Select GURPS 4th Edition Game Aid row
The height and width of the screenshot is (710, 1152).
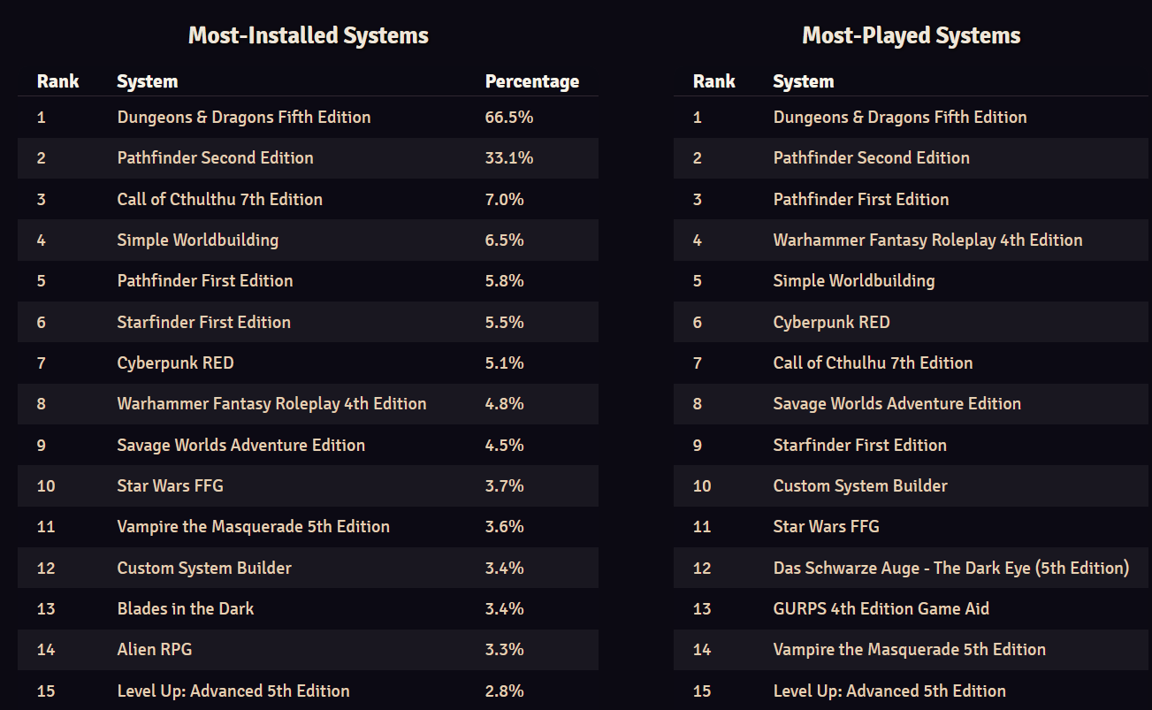pyautogui.click(x=881, y=608)
